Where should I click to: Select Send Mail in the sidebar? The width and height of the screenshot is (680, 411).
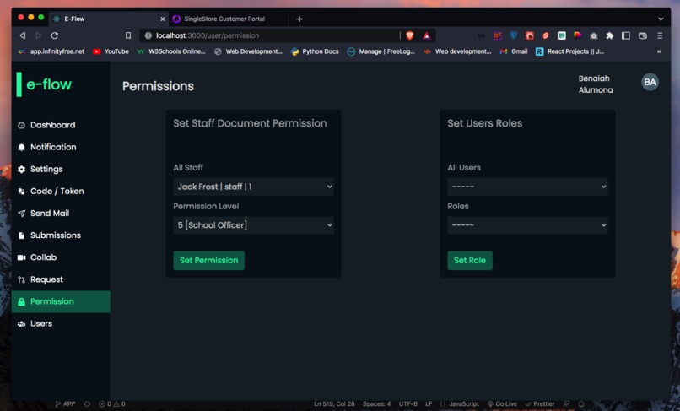coord(61,213)
